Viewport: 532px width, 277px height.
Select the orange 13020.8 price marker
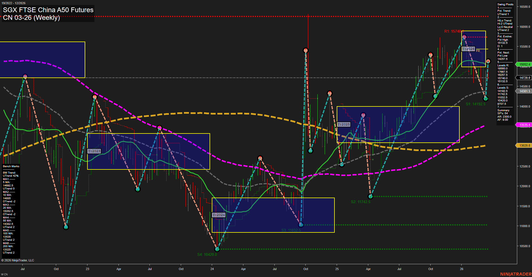click(524, 145)
